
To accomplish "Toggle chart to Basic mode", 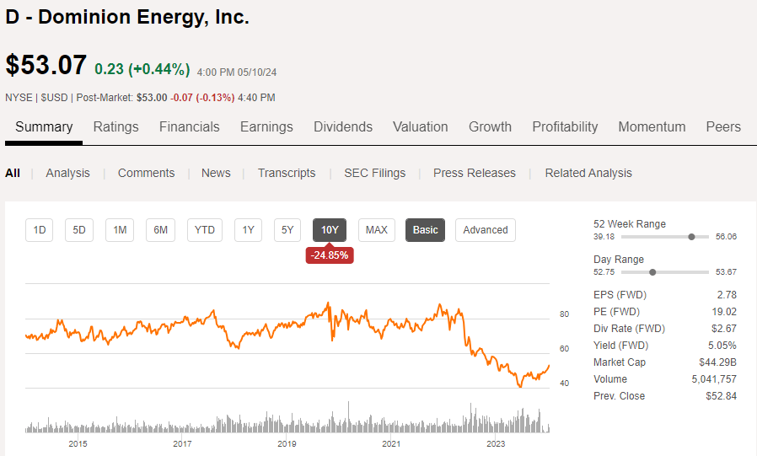I will [x=425, y=230].
